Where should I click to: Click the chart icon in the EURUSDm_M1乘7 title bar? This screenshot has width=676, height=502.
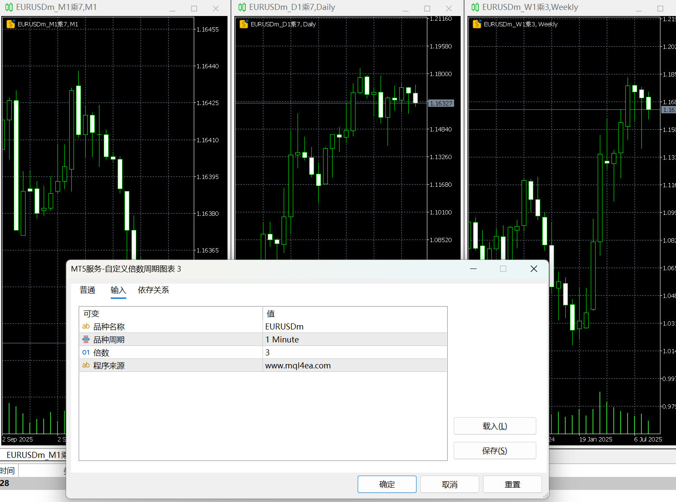pyautogui.click(x=9, y=7)
